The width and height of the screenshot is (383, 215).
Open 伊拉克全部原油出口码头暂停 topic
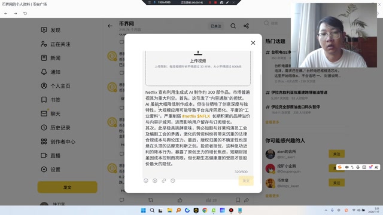(x=295, y=107)
